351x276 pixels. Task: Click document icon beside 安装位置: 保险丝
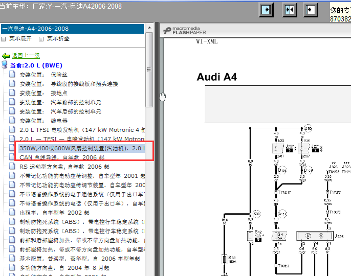(12, 74)
